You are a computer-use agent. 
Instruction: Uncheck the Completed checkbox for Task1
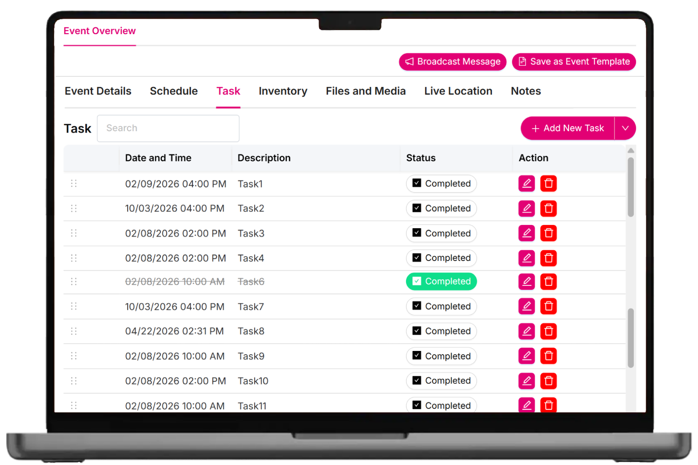(417, 183)
